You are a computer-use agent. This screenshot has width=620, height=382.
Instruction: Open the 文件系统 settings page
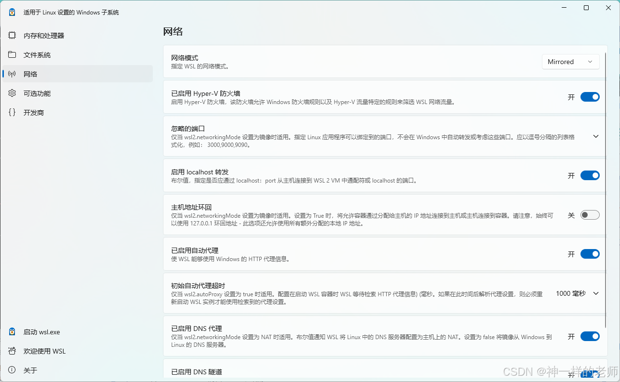point(78,54)
